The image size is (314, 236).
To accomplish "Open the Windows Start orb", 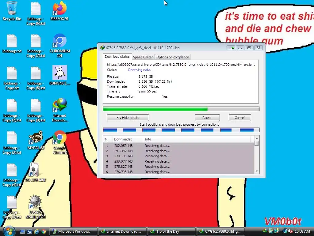I will click(9, 231).
